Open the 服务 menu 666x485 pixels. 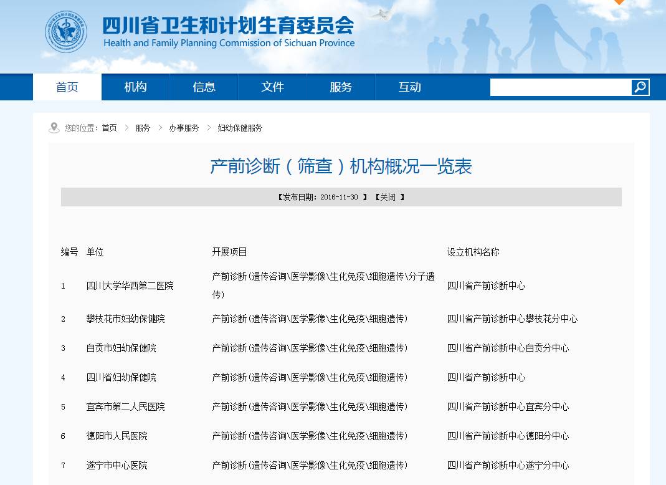point(341,87)
